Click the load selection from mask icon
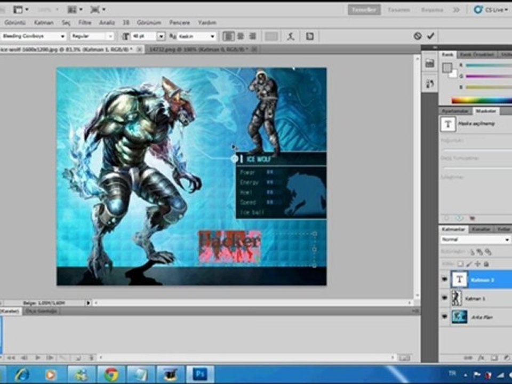This screenshot has width=512, height=384. [447, 218]
